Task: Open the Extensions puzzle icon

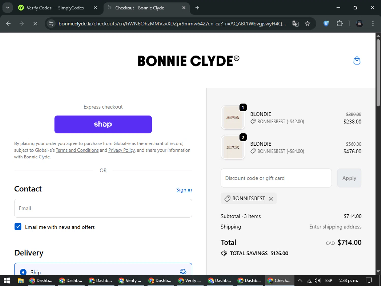Action: point(340,24)
